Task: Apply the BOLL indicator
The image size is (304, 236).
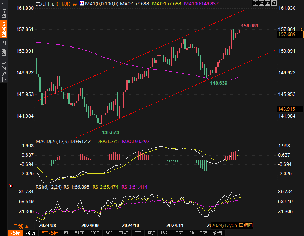Action: 95,233
